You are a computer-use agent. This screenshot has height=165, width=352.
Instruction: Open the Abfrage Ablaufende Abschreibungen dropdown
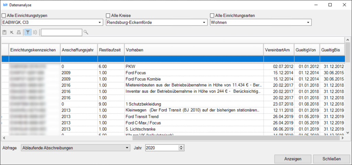click(x=127, y=148)
